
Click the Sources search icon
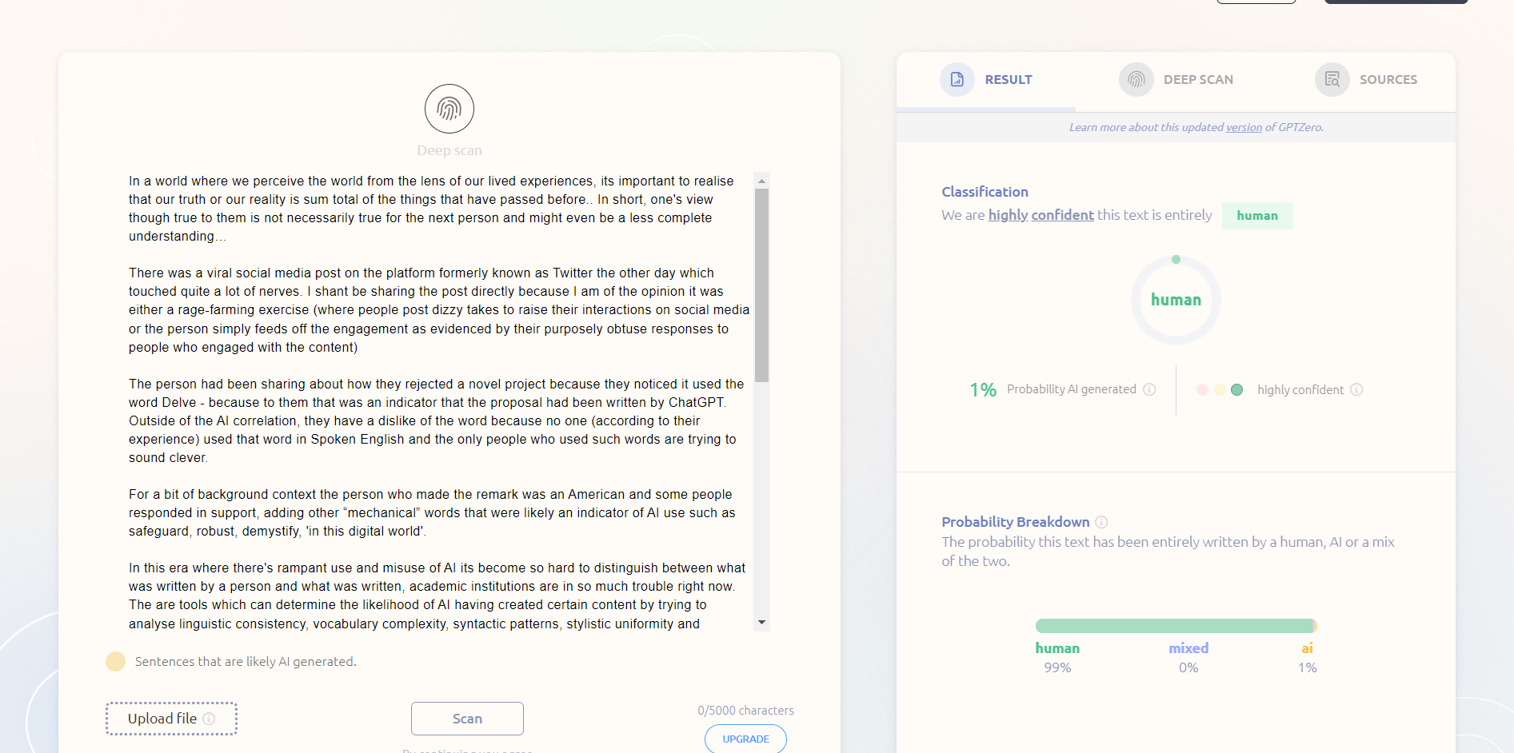1332,79
